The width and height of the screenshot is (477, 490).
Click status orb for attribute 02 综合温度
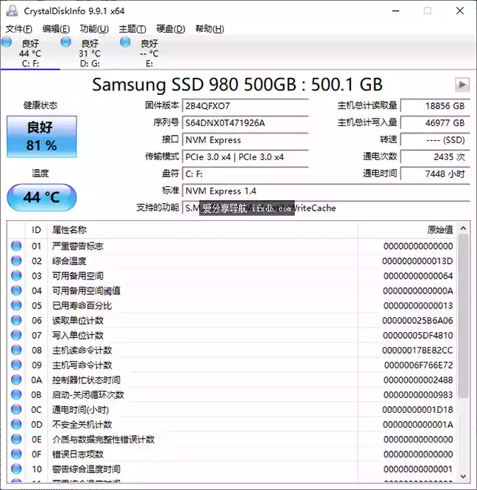pyautogui.click(x=16, y=261)
